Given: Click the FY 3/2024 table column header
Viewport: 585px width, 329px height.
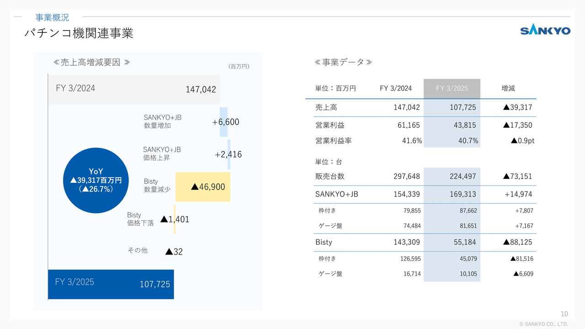Looking at the screenshot, I should click(x=396, y=88).
